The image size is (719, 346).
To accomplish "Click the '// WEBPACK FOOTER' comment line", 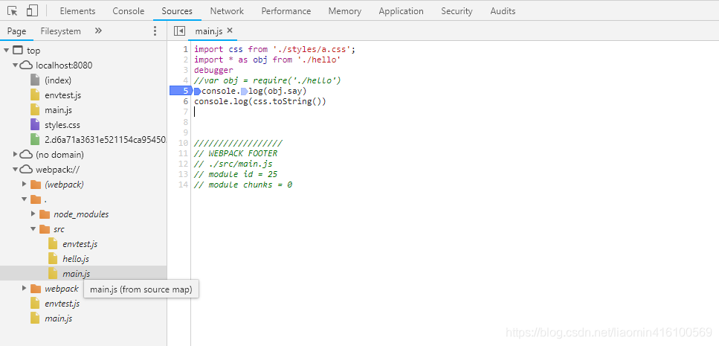I will tap(236, 154).
